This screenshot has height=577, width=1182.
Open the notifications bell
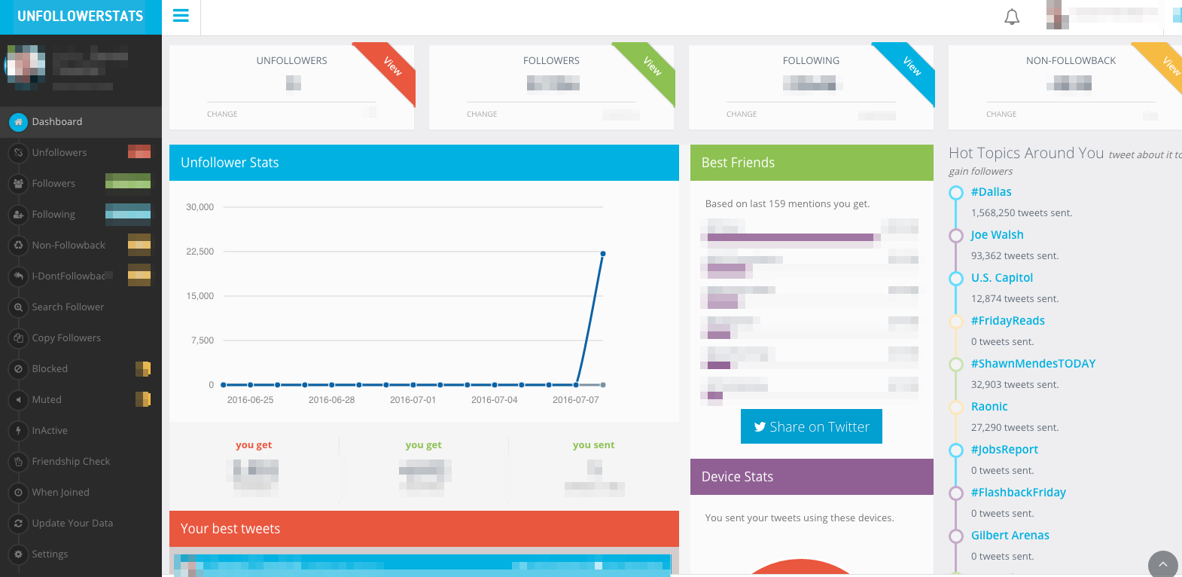coord(1012,17)
